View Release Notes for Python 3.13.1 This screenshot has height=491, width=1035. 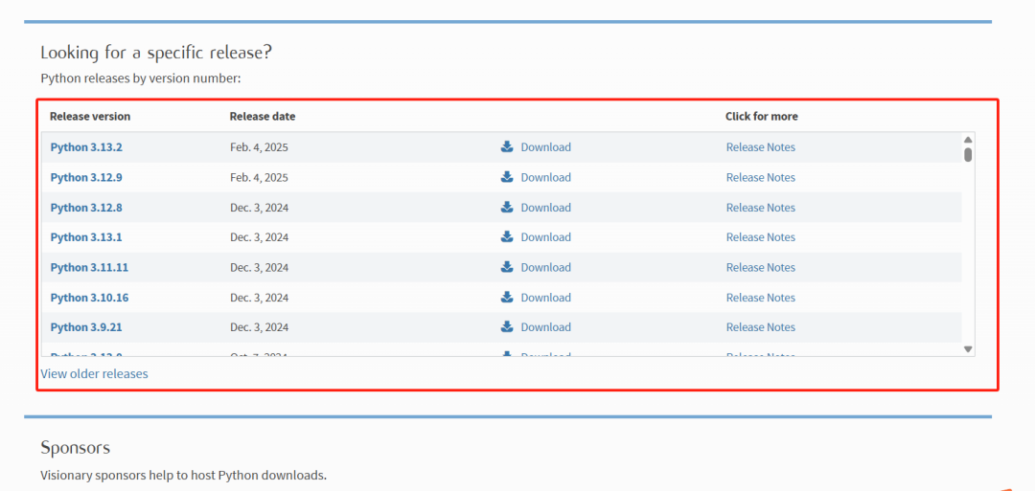[x=760, y=237]
